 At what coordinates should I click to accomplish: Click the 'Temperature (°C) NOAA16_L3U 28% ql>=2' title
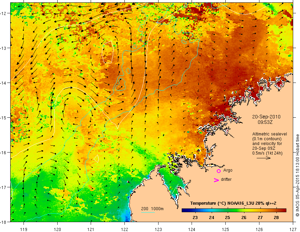[x=233, y=203]
